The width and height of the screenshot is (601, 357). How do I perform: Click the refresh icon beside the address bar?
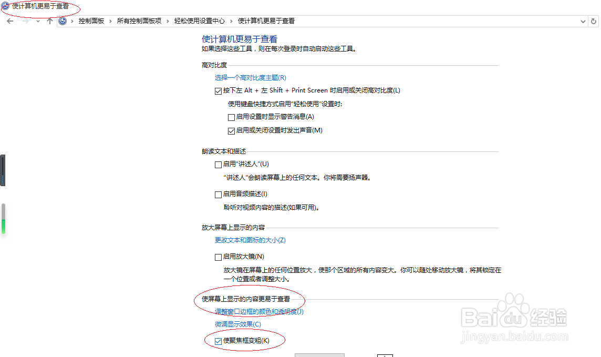(594, 21)
